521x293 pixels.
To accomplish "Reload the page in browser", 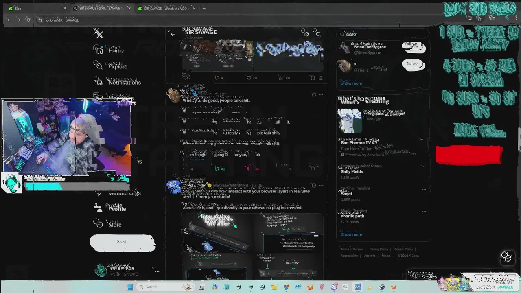I will 28,20.
